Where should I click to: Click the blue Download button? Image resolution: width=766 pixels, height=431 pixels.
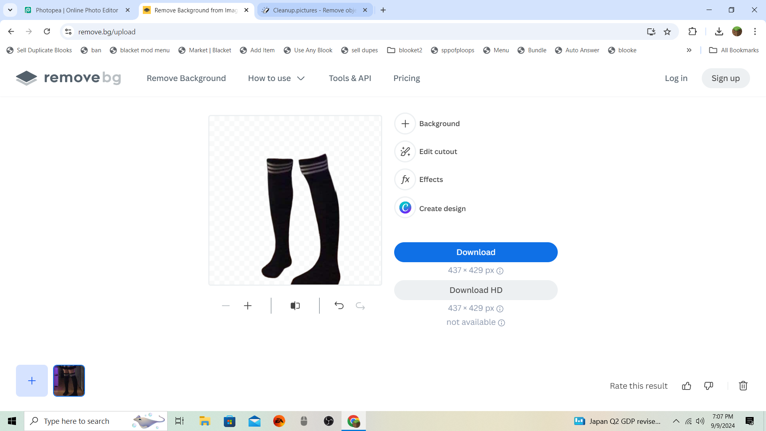click(476, 252)
